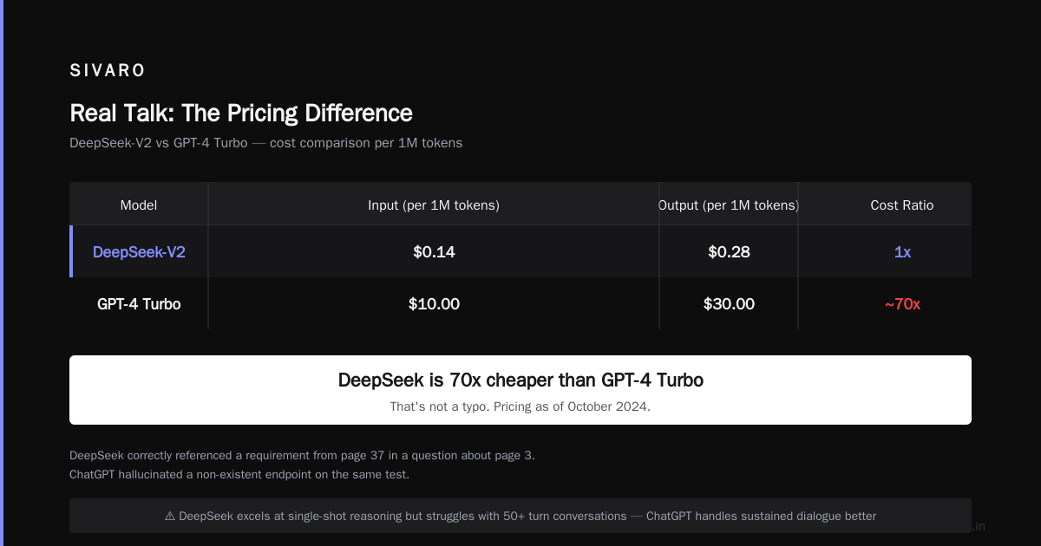Select the 'Real Talk: The Pricing Difference' heading
1041x546 pixels.
241,113
